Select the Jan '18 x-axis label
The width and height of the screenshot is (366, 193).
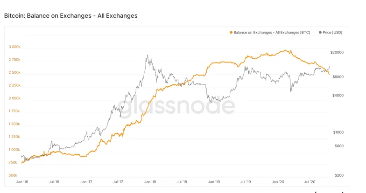[150, 182]
